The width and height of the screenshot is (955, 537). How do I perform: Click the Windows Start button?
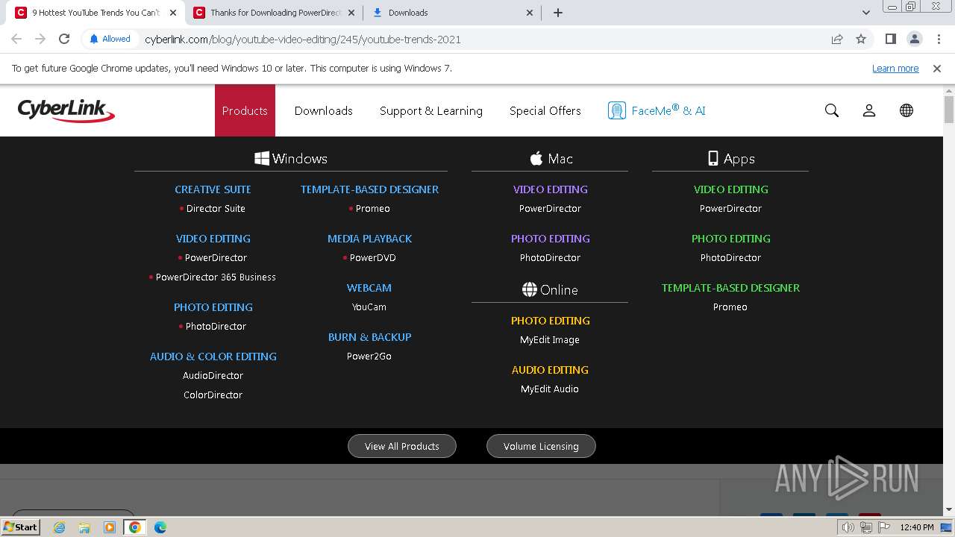point(21,527)
